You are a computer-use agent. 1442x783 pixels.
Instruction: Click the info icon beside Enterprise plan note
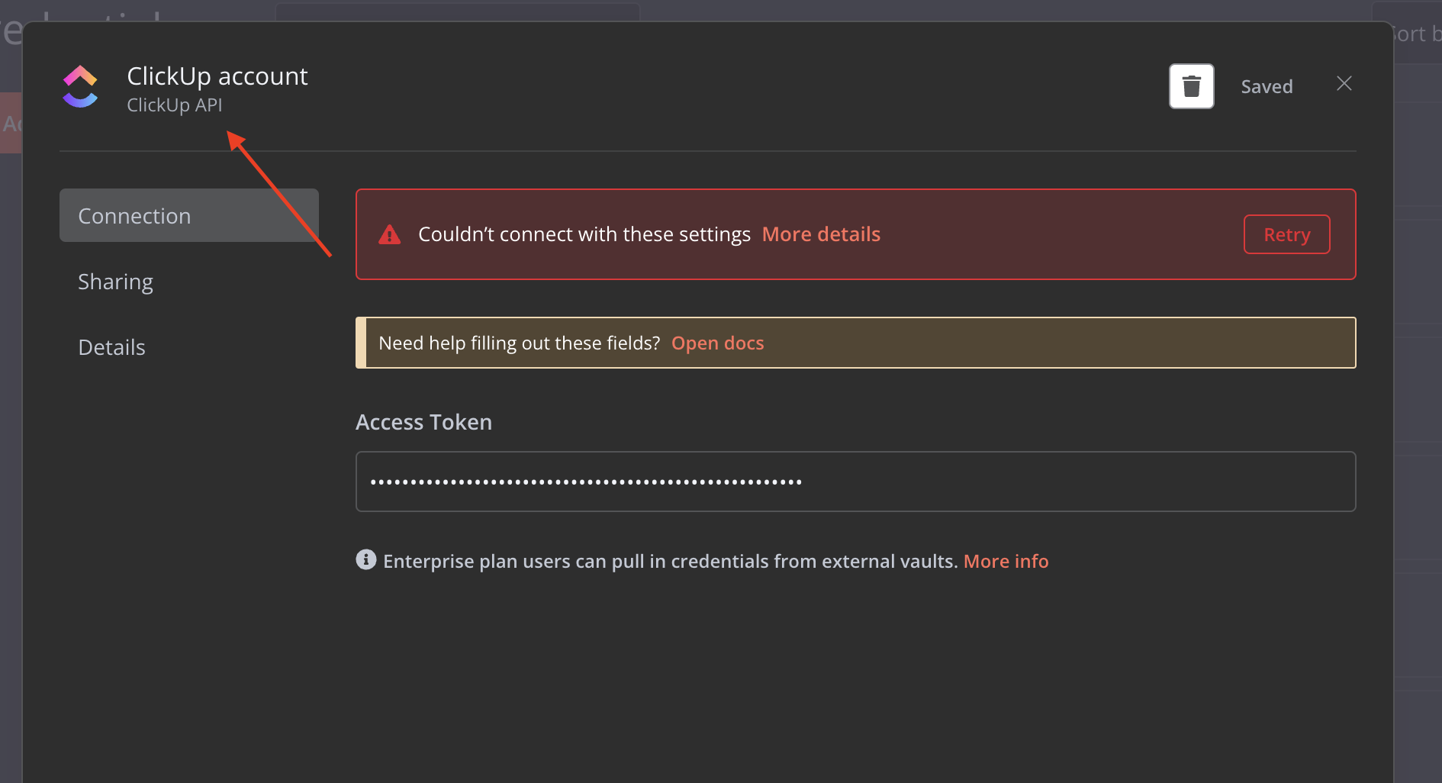click(366, 559)
